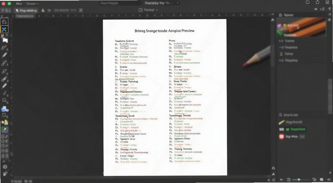333x183 pixels.
Task: Select the highlighted tab in the top toolbar
Action: [26, 10]
